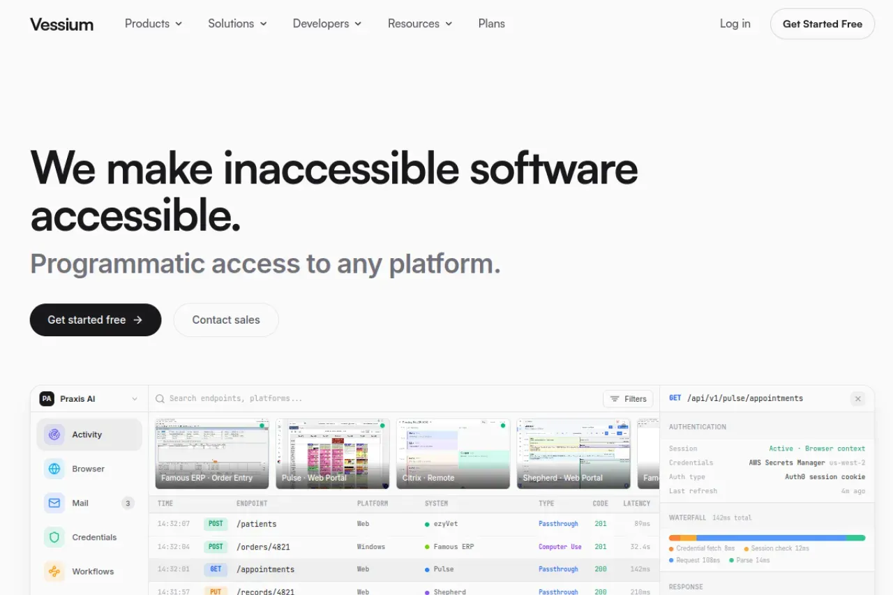The height and width of the screenshot is (595, 893).
Task: Open the Developers dropdown
Action: click(327, 24)
